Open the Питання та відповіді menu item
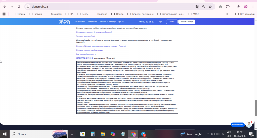The height and width of the screenshot is (138, 257). (107, 22)
